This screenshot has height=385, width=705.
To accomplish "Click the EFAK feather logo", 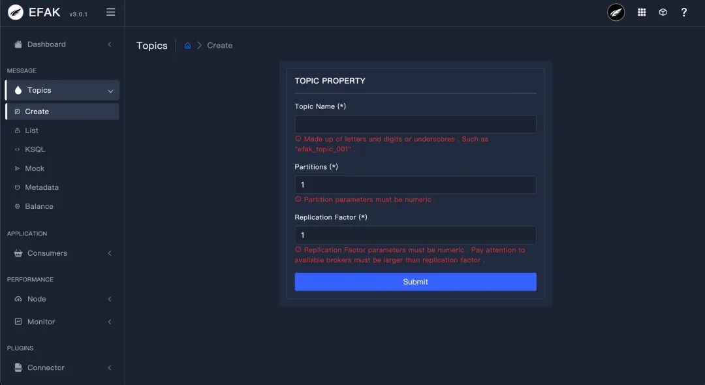I will click(x=16, y=12).
